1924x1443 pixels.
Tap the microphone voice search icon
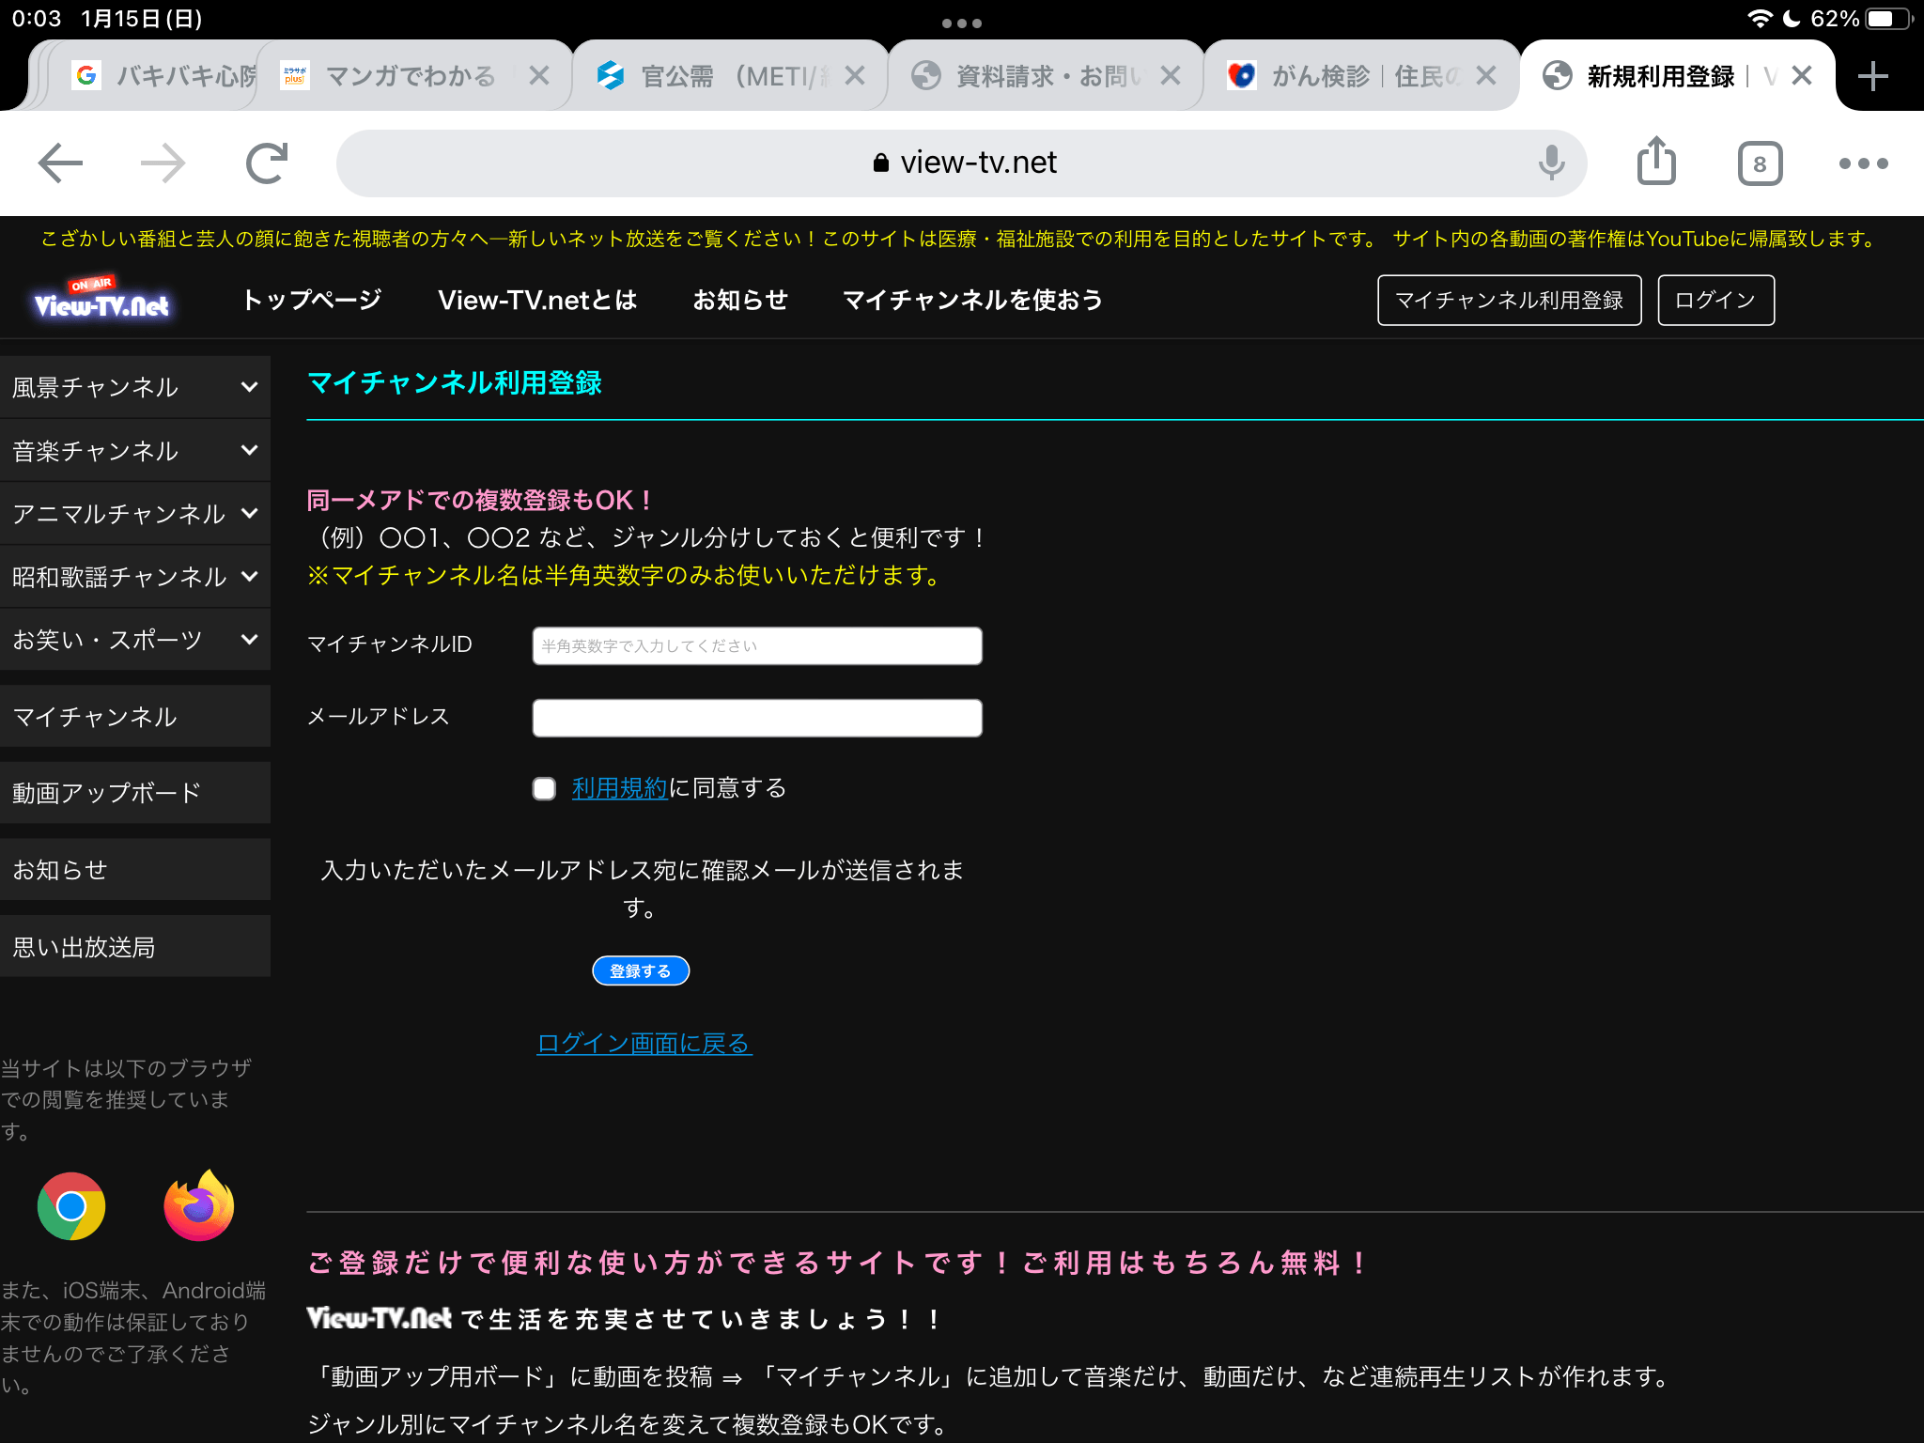(x=1551, y=163)
